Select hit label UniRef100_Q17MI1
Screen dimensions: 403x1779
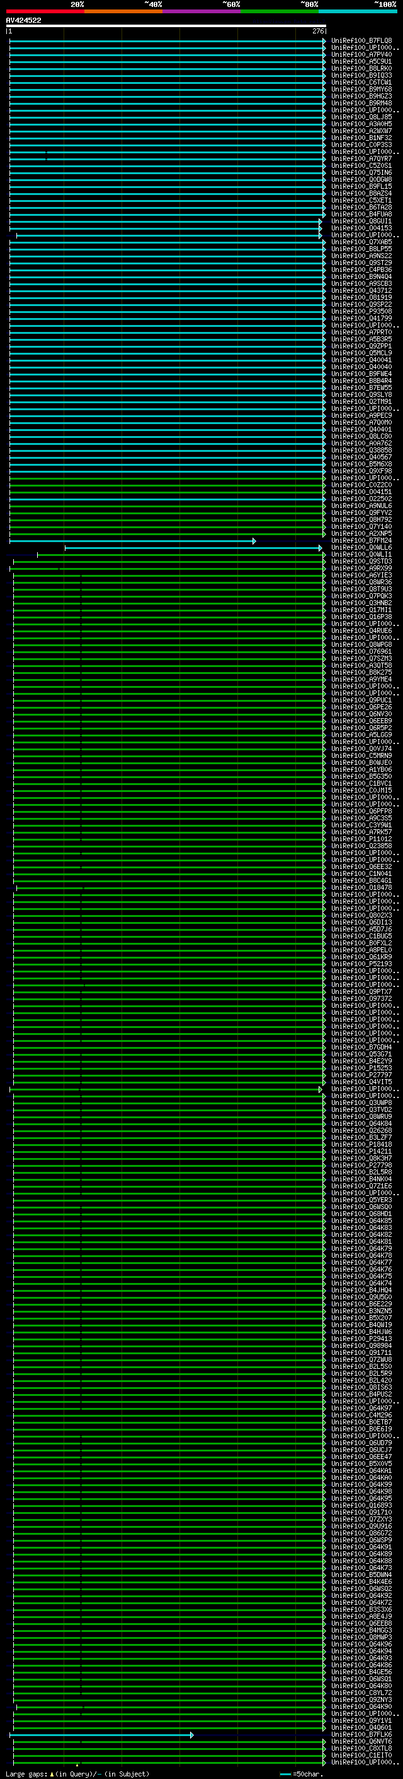click(x=361, y=610)
